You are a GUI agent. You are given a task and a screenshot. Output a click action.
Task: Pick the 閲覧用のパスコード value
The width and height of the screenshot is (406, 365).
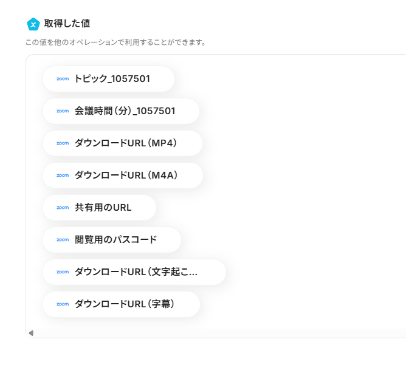point(115,240)
